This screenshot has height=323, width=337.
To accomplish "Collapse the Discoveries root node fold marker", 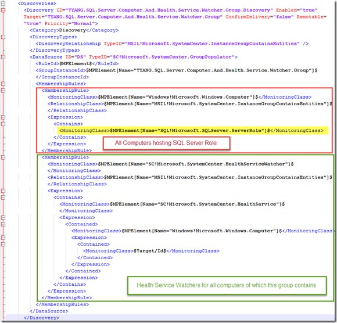I will [3, 3].
